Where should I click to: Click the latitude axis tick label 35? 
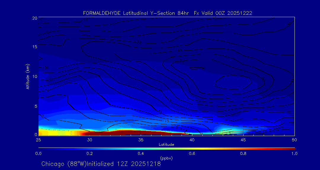pos(141,140)
